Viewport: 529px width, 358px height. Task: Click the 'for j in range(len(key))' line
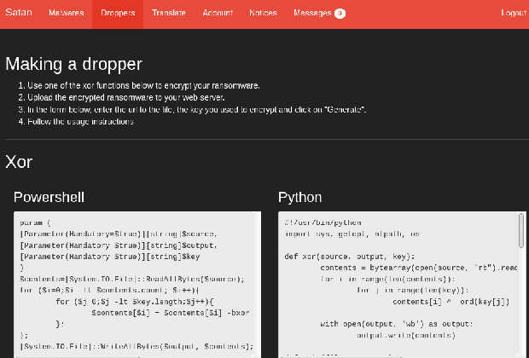[x=413, y=291]
